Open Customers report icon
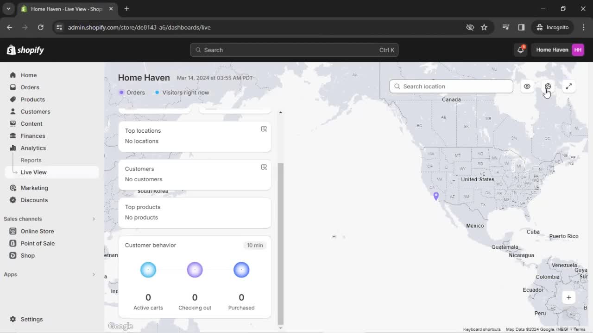This screenshot has width=593, height=333. pyautogui.click(x=264, y=167)
